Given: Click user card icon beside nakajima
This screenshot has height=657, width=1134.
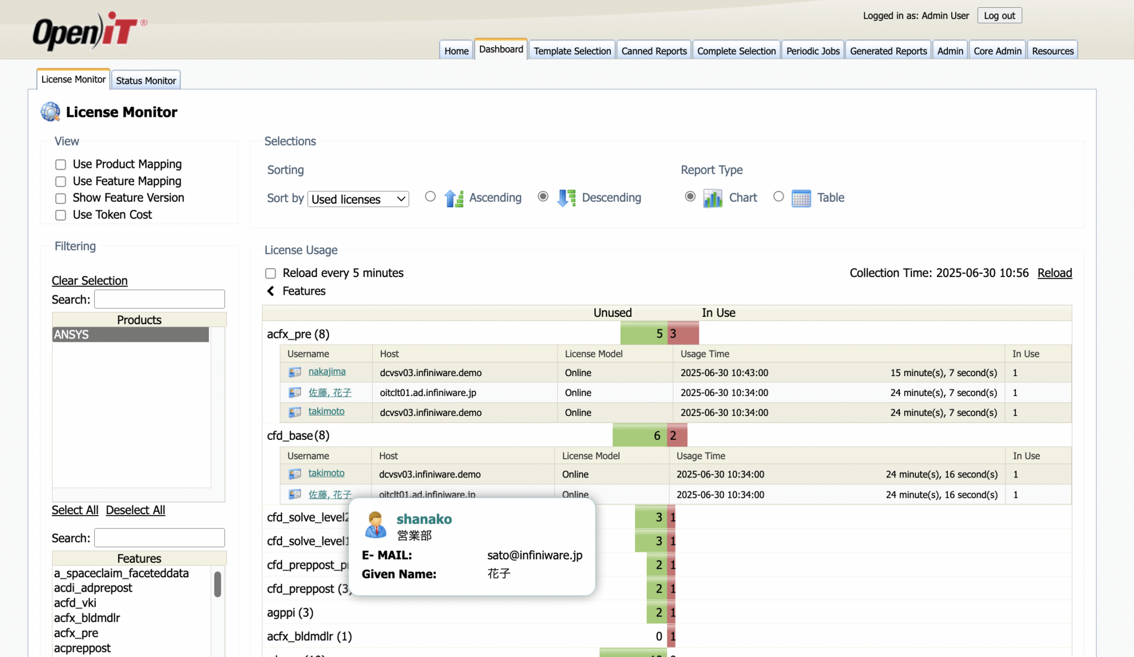Looking at the screenshot, I should [295, 372].
